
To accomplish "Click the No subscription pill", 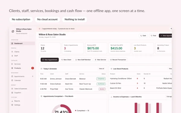I will tap(21, 19).
